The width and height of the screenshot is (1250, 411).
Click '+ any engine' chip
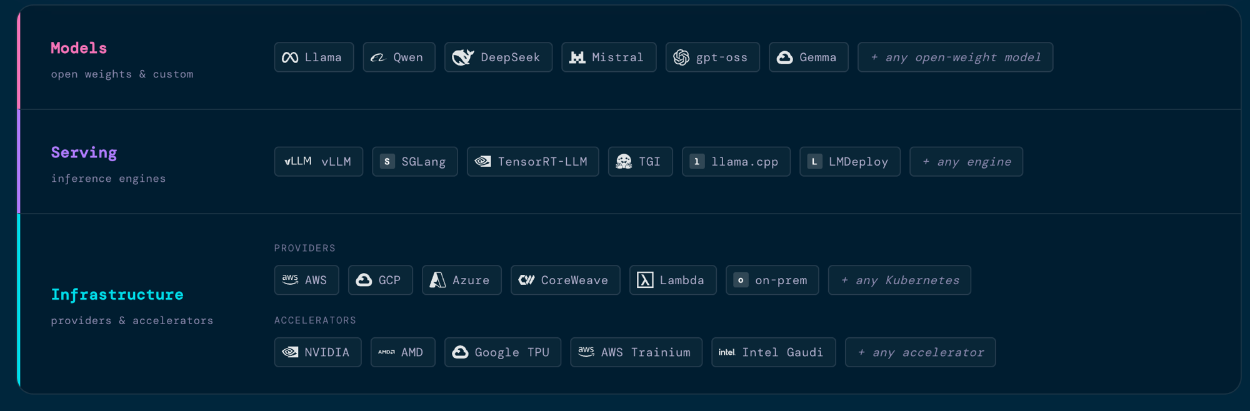966,162
